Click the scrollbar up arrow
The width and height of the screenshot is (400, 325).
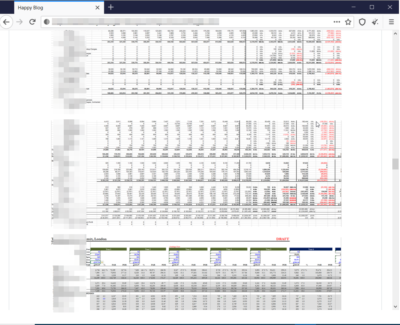click(395, 34)
